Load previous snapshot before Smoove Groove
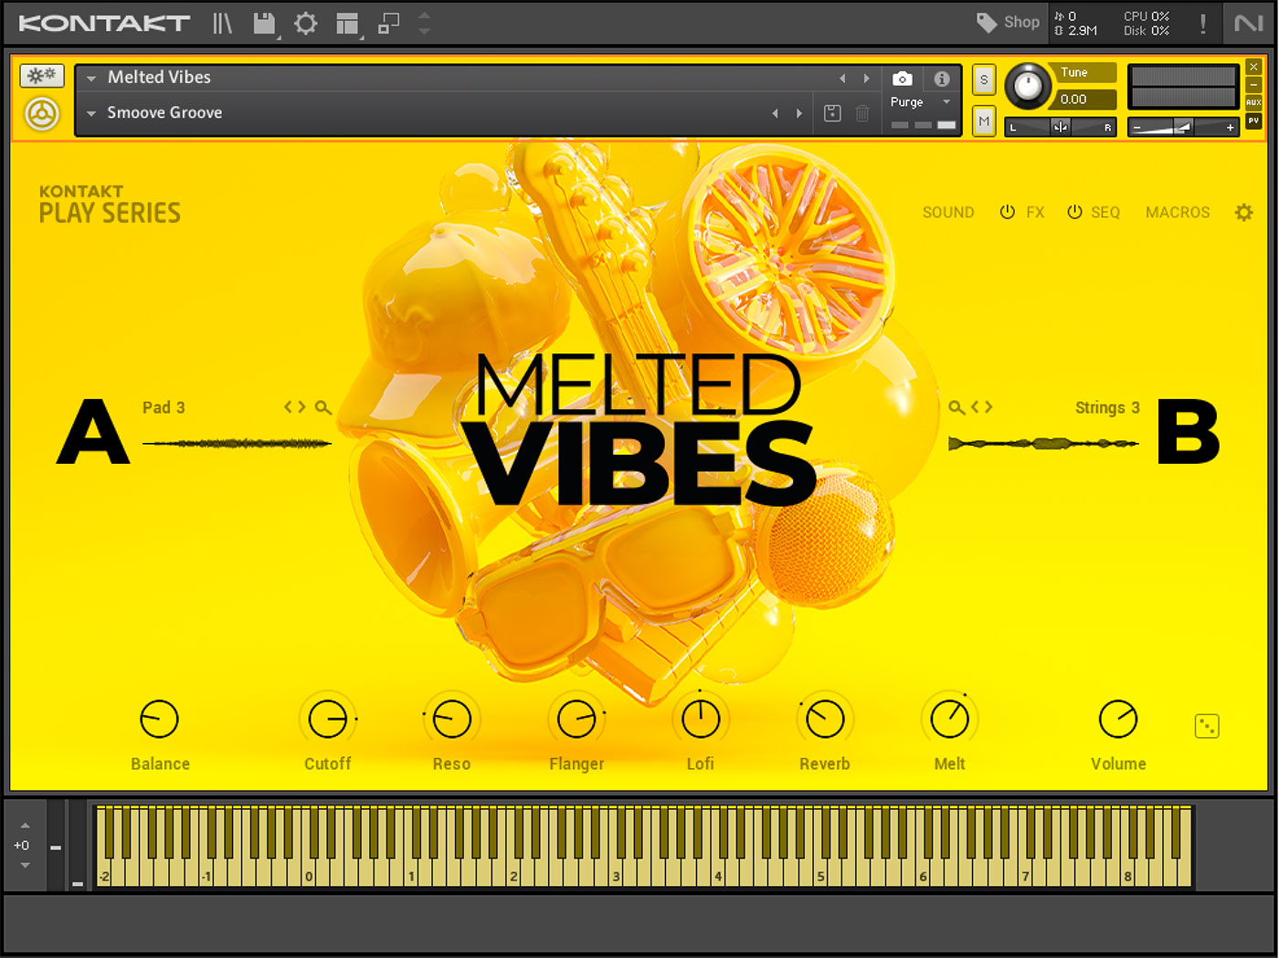 point(775,113)
